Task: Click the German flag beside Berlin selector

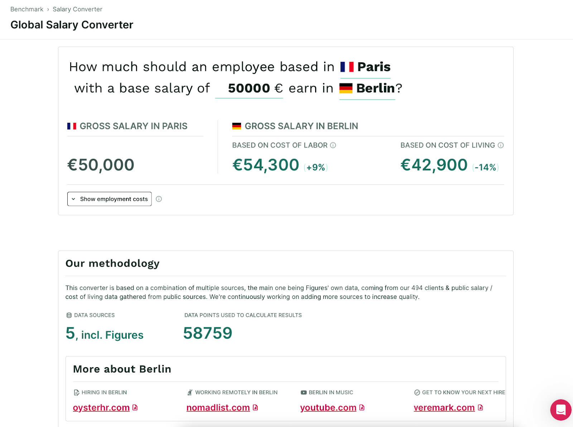Action: [346, 88]
